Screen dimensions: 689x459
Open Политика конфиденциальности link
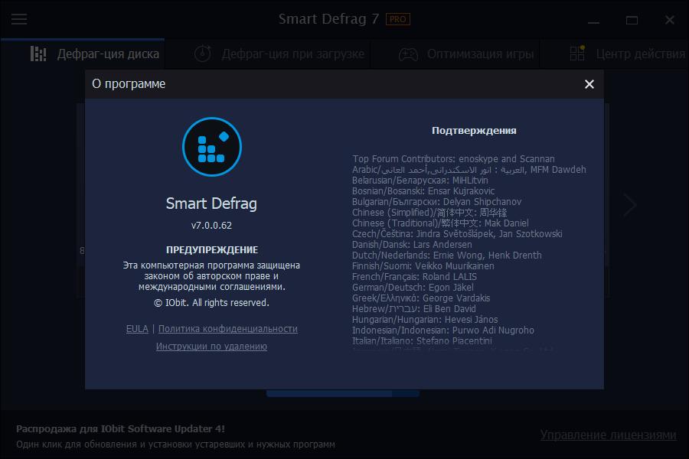pyautogui.click(x=227, y=328)
